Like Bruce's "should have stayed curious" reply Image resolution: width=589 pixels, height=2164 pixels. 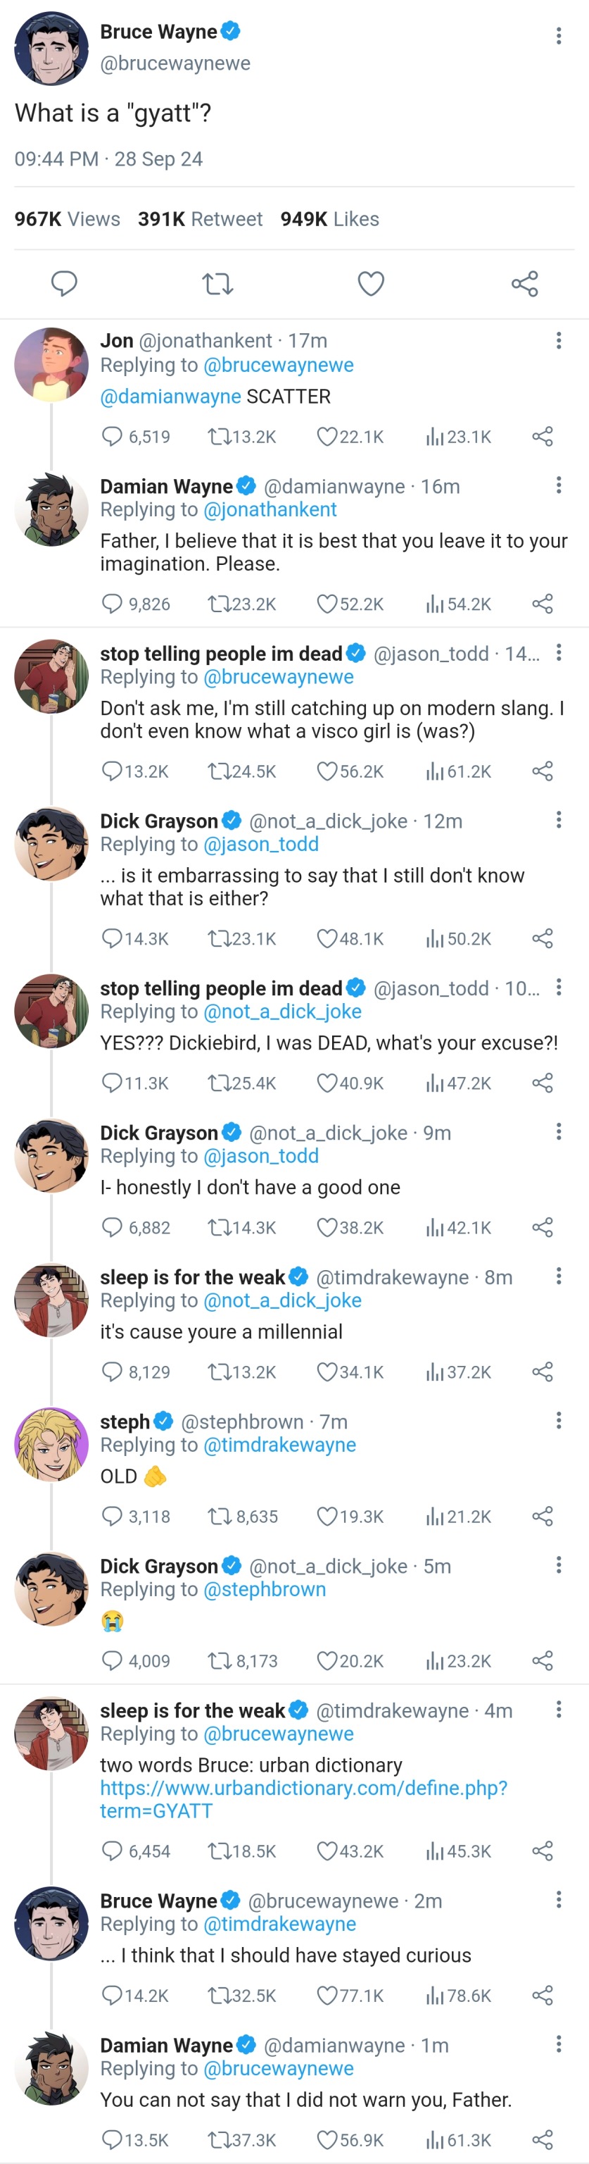pos(327,1995)
